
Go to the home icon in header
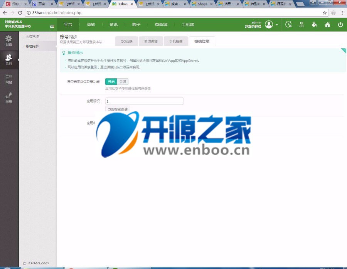click(x=327, y=25)
